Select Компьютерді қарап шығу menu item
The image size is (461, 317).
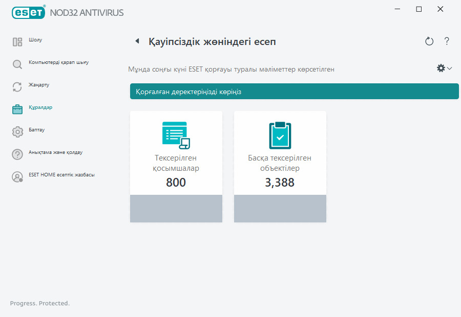pyautogui.click(x=58, y=62)
